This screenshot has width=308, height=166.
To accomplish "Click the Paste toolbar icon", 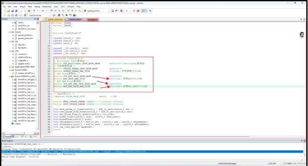I will (x=29, y=11).
